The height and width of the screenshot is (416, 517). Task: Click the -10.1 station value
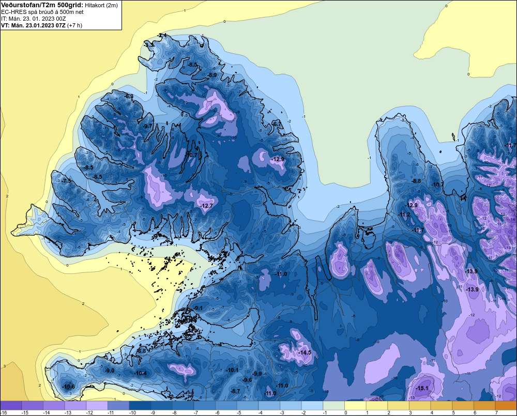[233, 370]
